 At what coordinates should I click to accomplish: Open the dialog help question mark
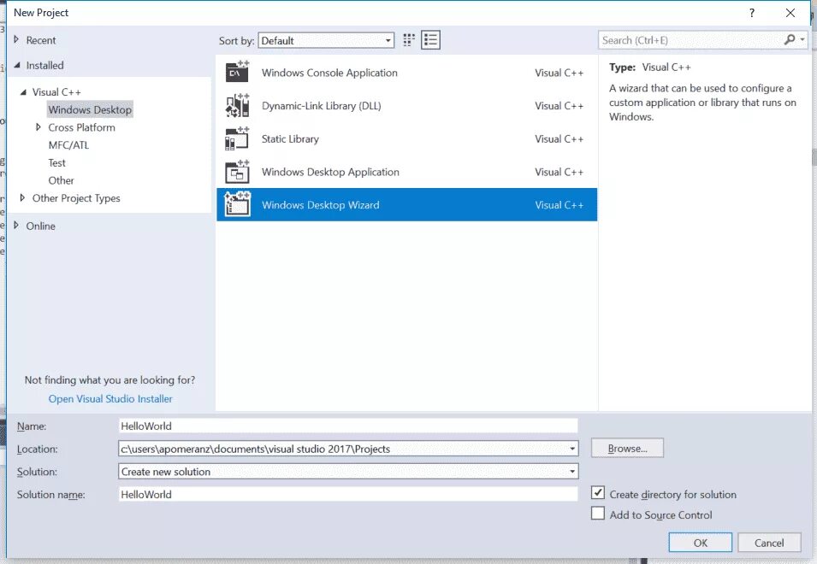point(752,13)
